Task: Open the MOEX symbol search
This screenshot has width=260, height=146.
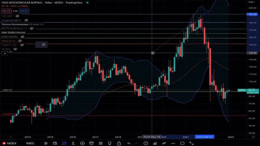Action: pyautogui.click(x=10, y=143)
